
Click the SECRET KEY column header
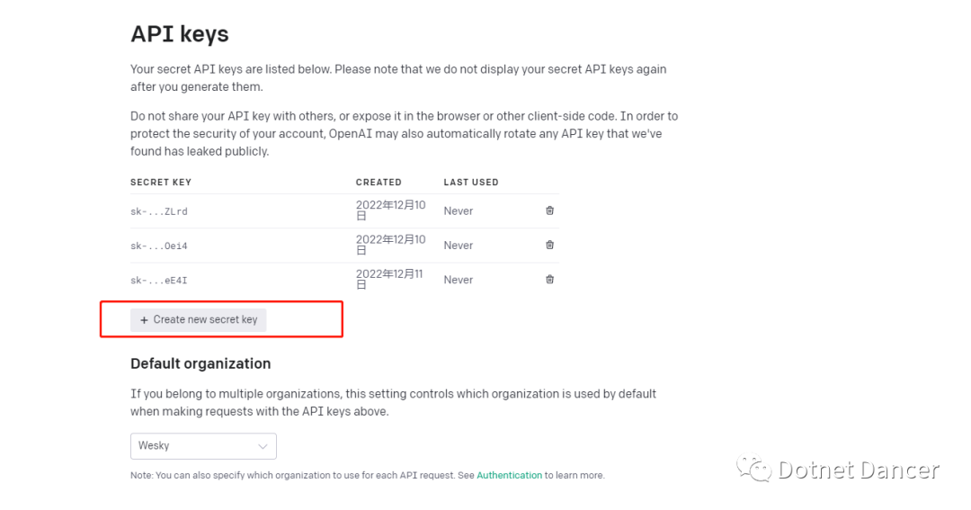(x=161, y=183)
